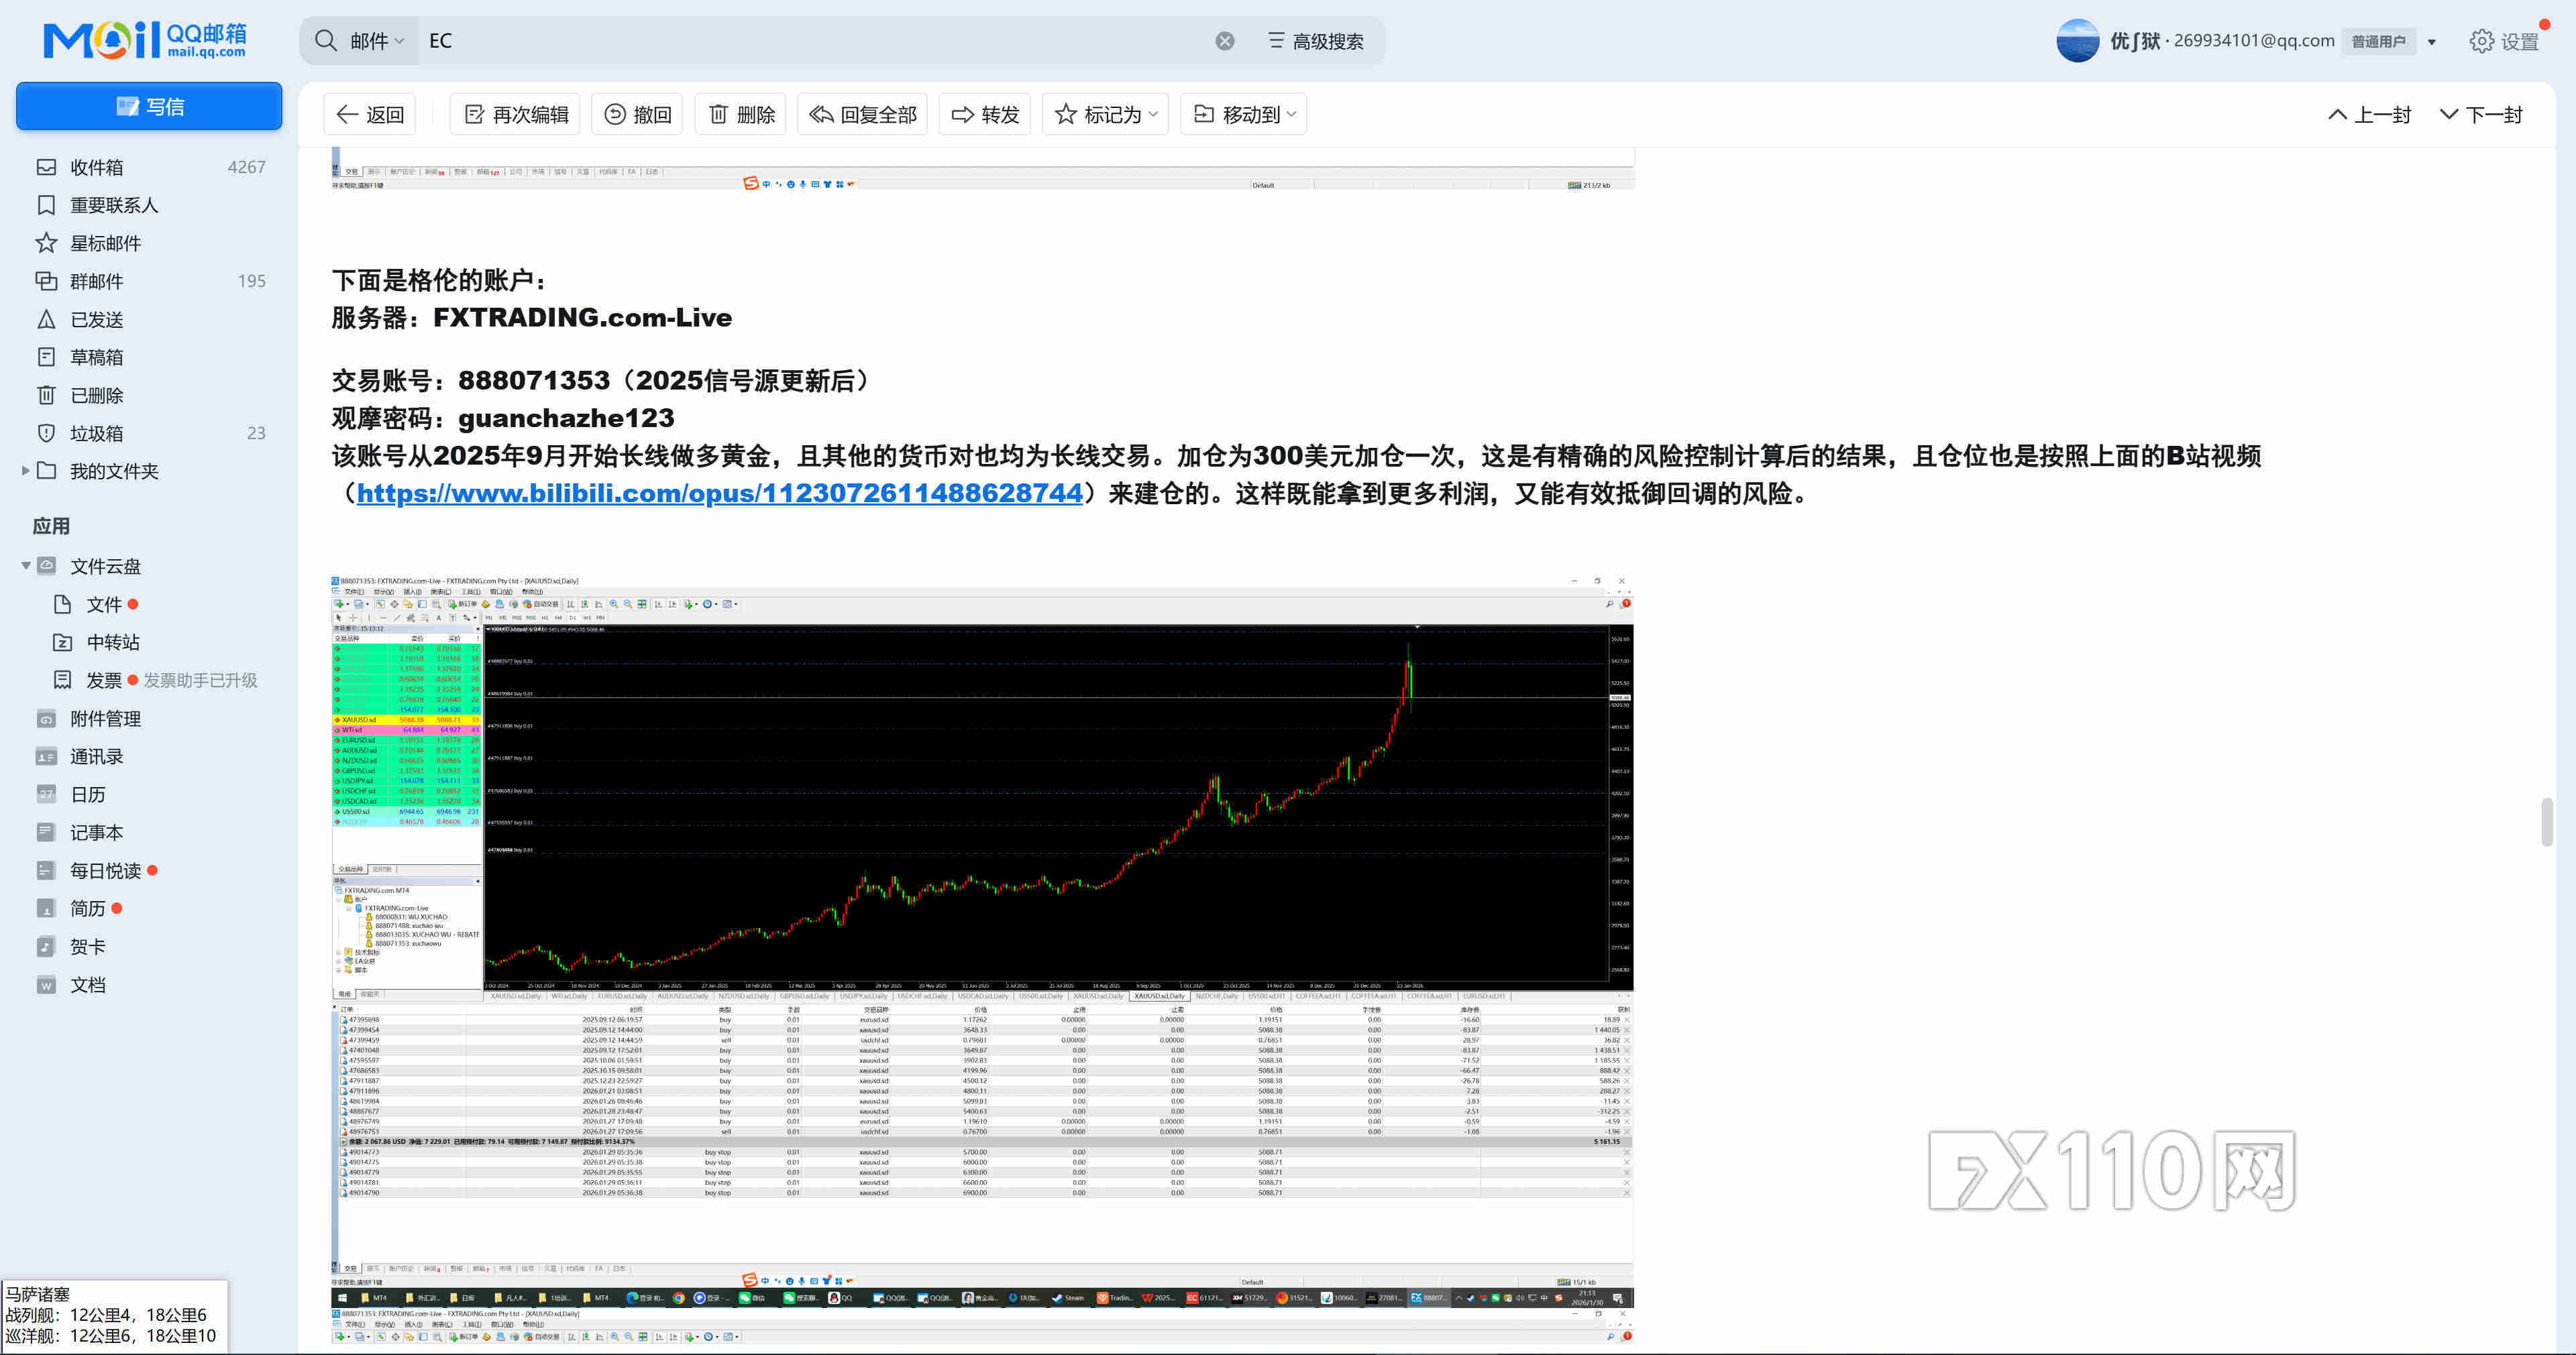Open 简历 resume app

point(87,907)
